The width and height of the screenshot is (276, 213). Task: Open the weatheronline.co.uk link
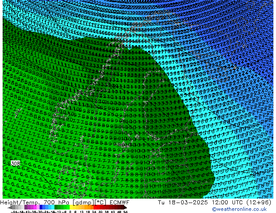pyautogui.click(x=239, y=209)
